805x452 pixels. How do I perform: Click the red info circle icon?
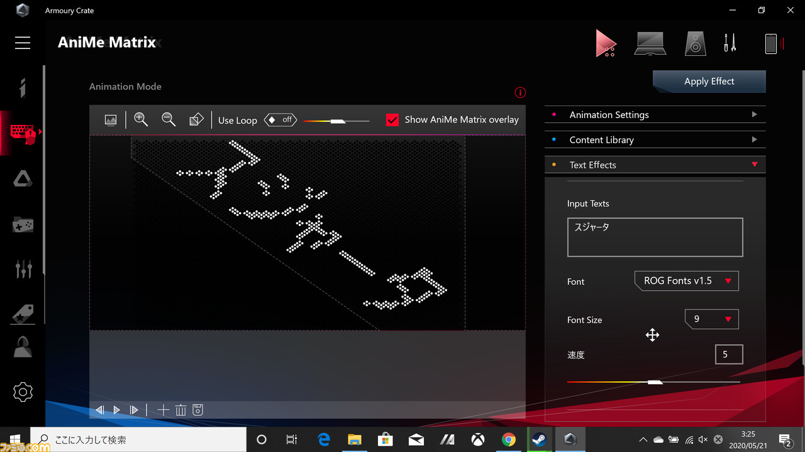tap(520, 92)
